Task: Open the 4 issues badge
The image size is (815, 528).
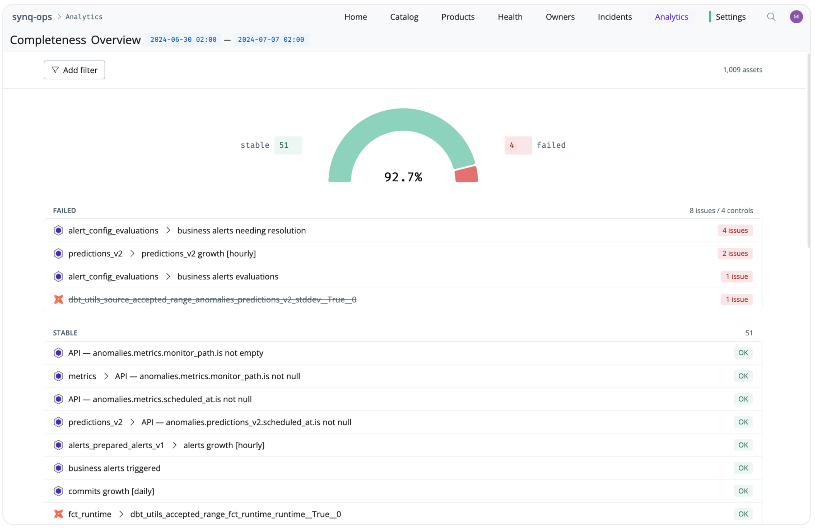Action: (x=735, y=230)
